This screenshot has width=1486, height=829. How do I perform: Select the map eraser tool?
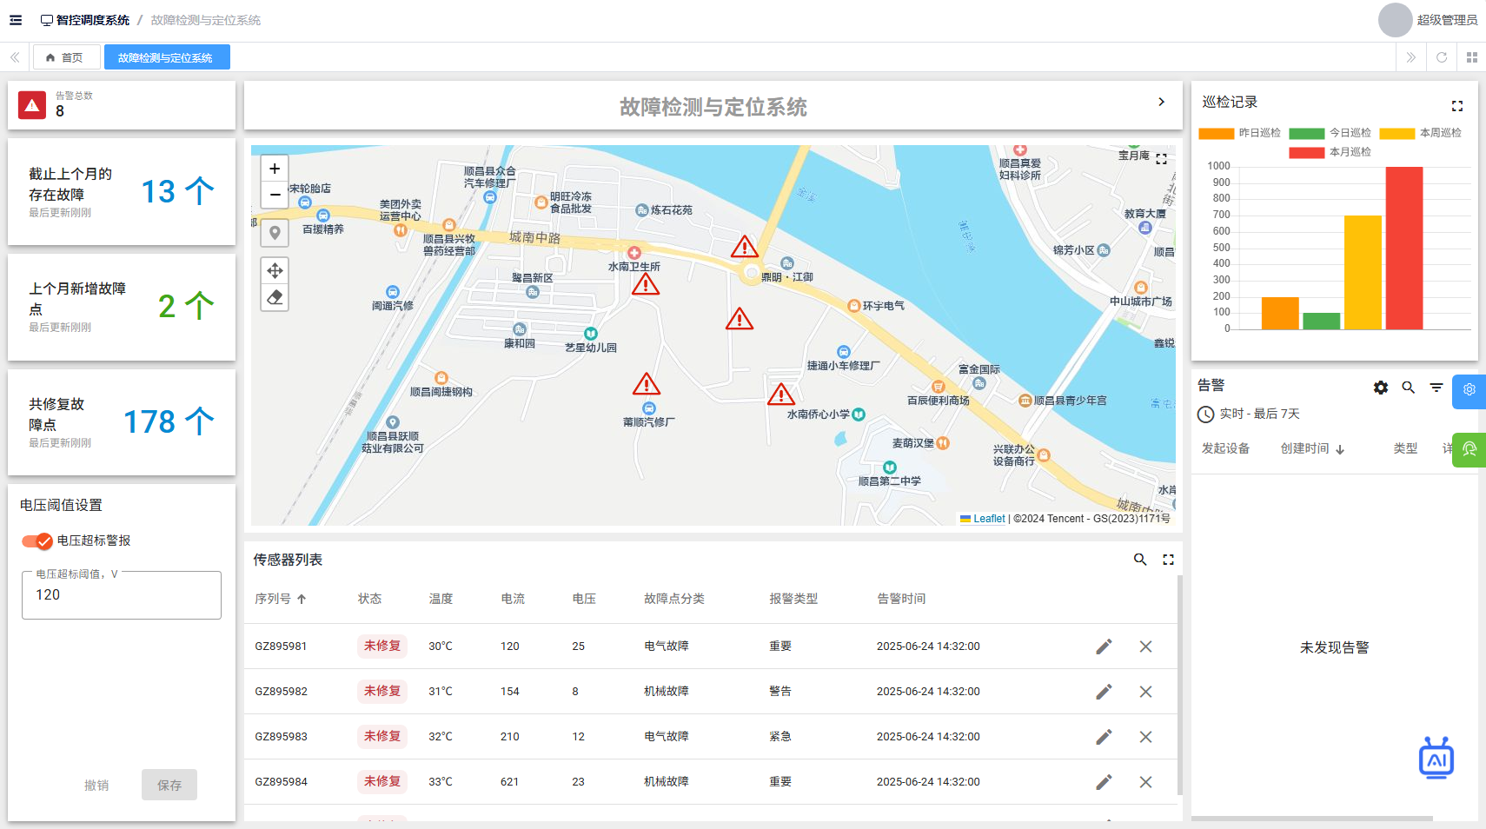pos(275,297)
